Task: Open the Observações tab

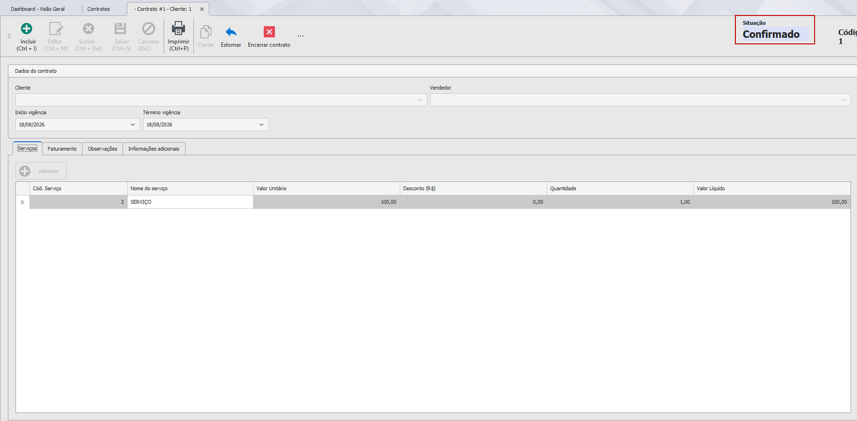Action: pyautogui.click(x=102, y=149)
